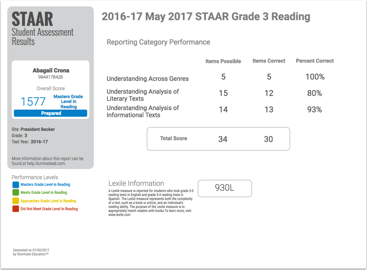Screen dimensions: 367x270
Task: Click the Performance Levels legend heading
Action: [35, 177]
